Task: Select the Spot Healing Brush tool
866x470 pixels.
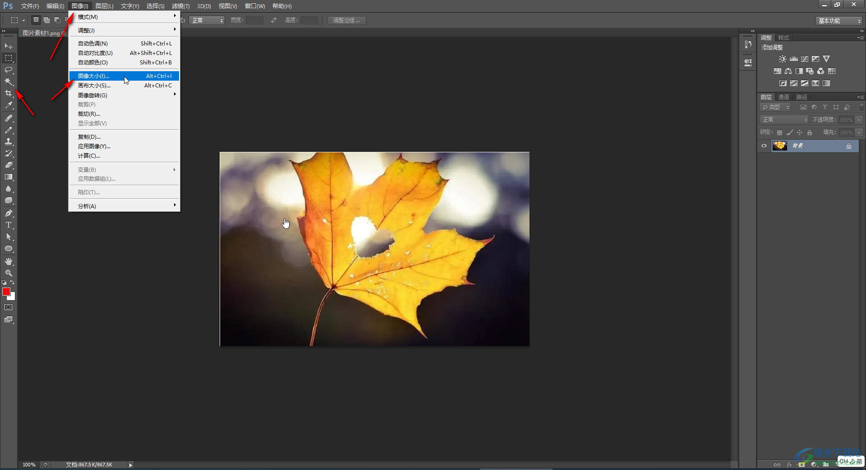Action: pos(9,118)
